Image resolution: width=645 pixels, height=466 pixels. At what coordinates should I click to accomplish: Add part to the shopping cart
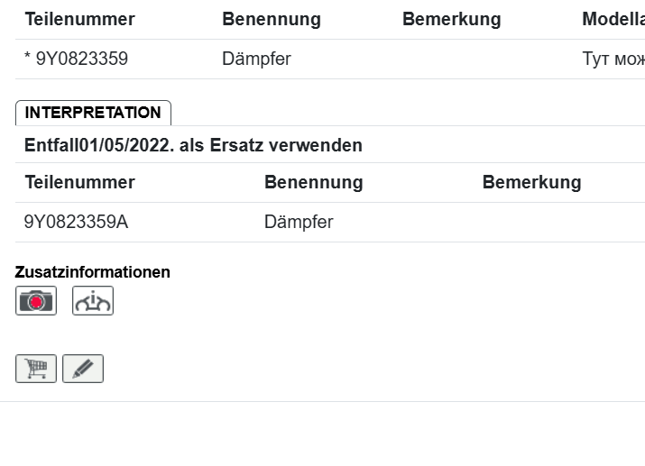[36, 369]
